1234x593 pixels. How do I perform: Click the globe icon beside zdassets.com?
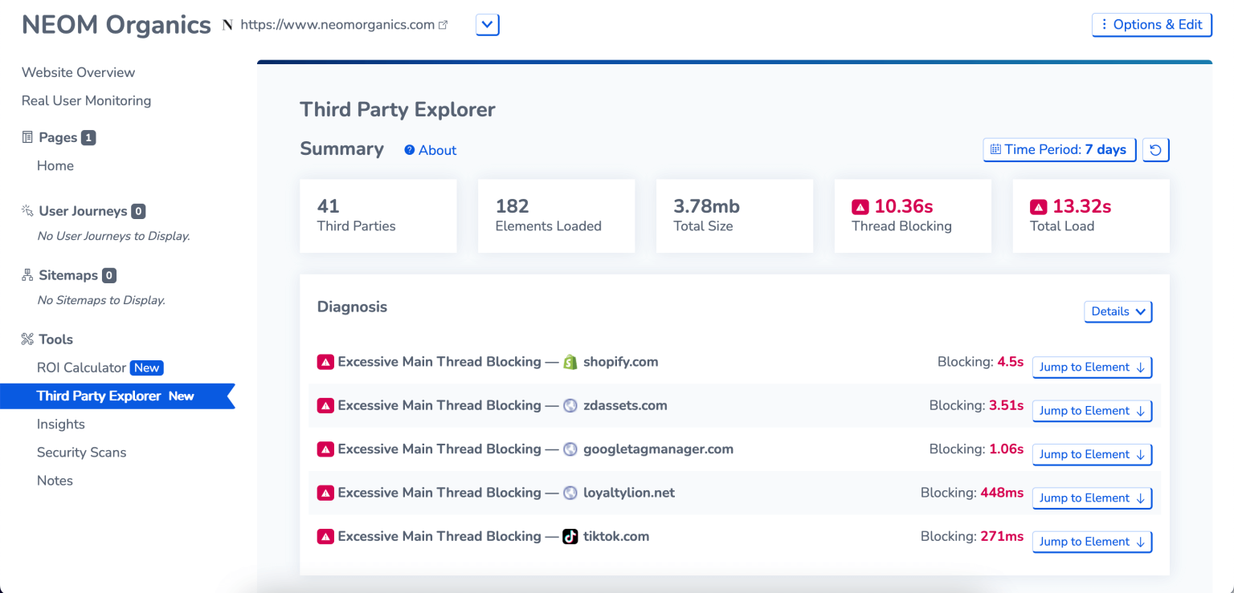(x=570, y=406)
